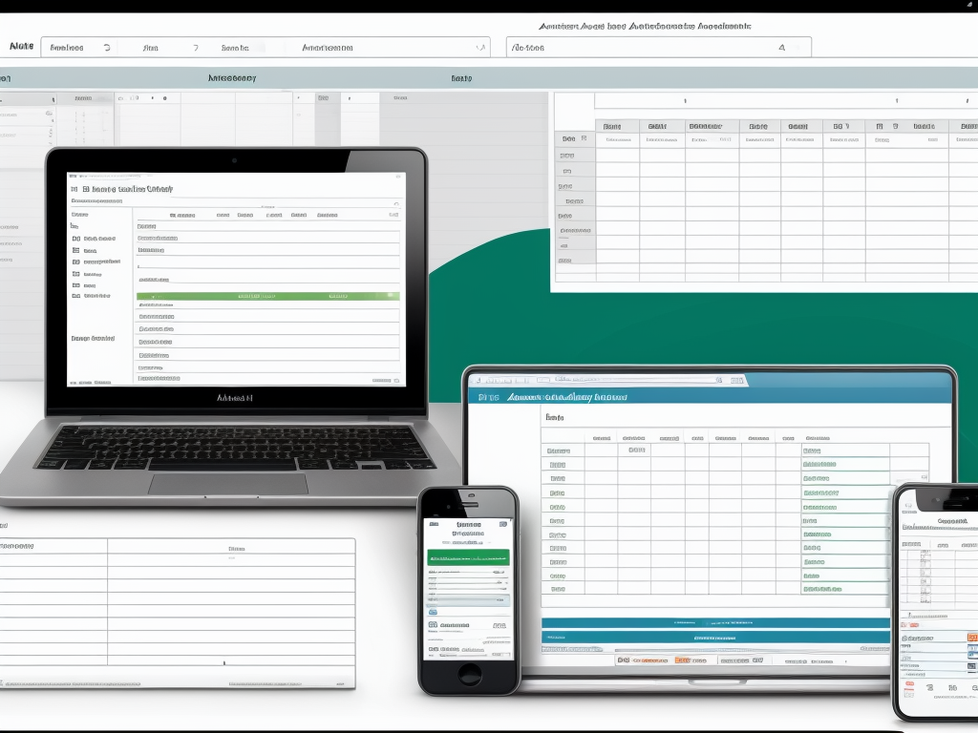This screenshot has height=733, width=978.
Task: Expand the top-right box using the A indicator
Action: click(782, 47)
